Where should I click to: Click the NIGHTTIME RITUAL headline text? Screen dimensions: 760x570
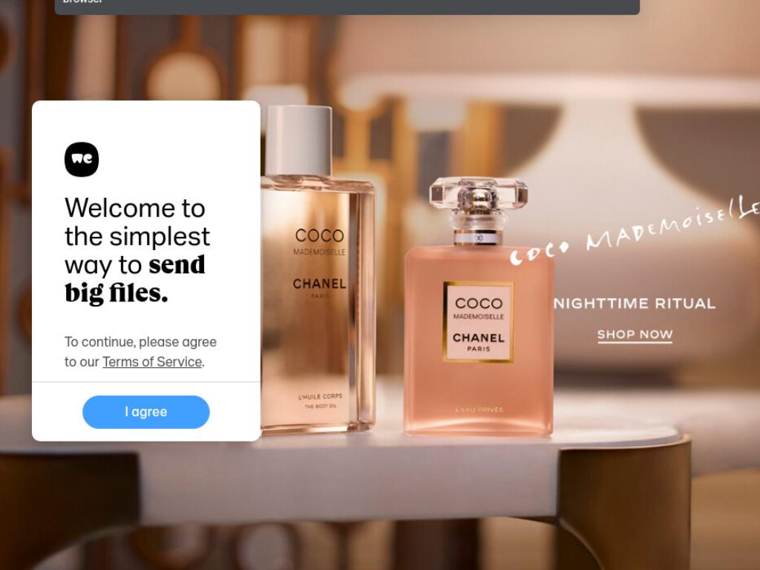pyautogui.click(x=635, y=304)
